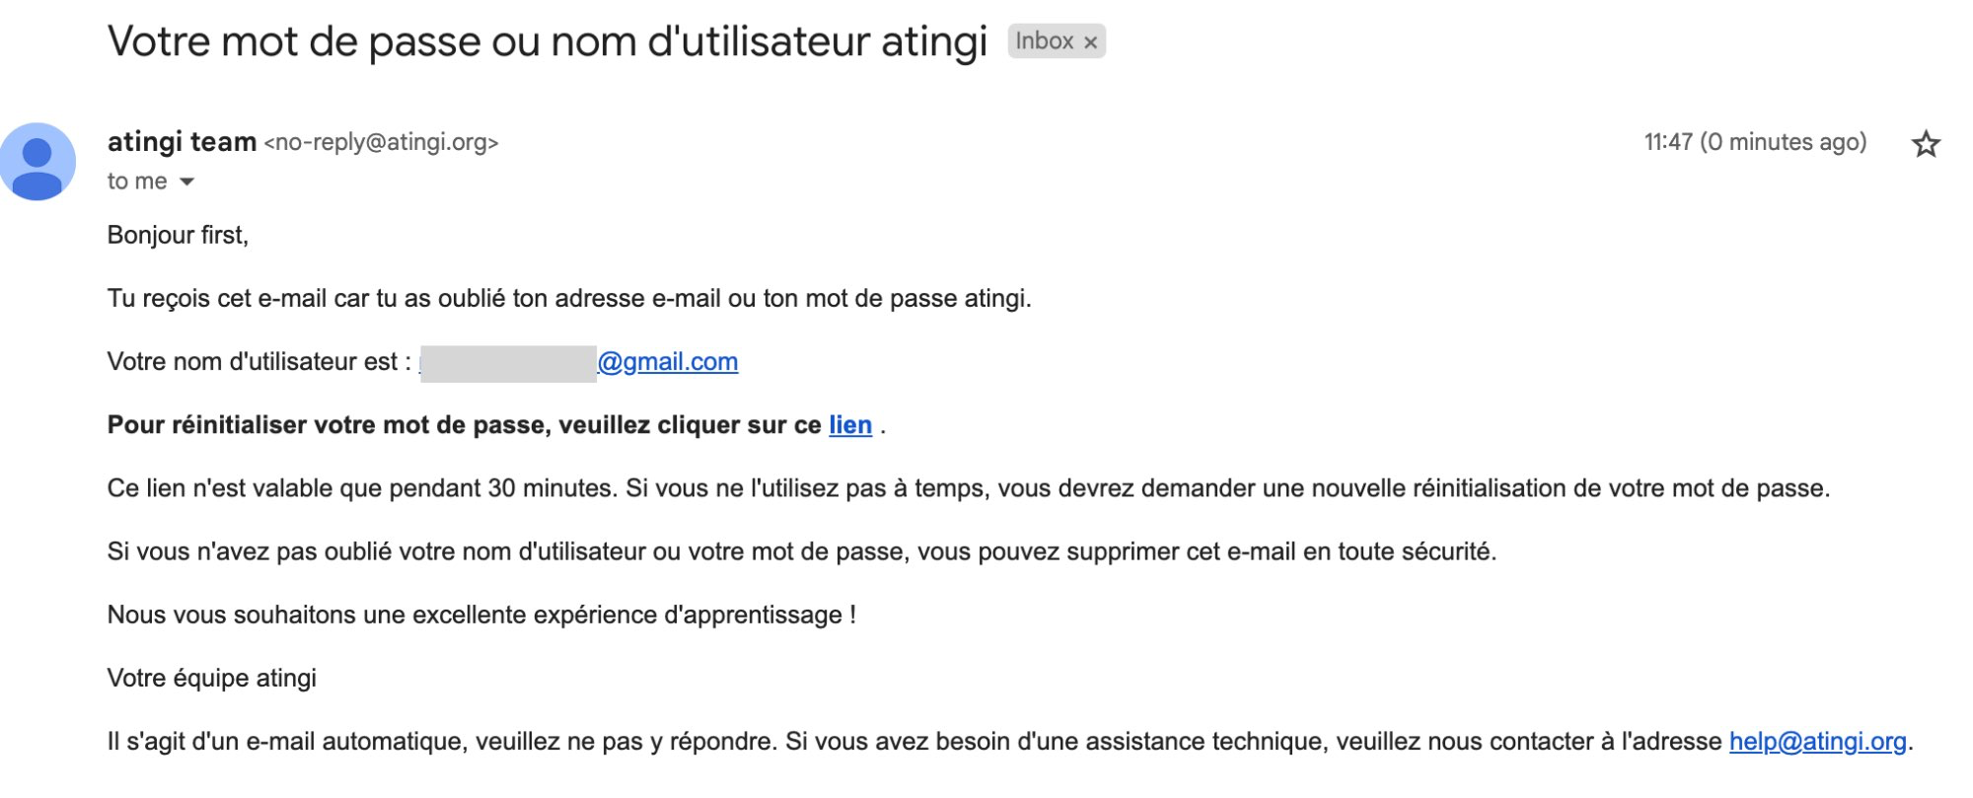Click the no-reply@atingi.org sender address
Screen dimensions: 1973x798
pyautogui.click(x=381, y=143)
